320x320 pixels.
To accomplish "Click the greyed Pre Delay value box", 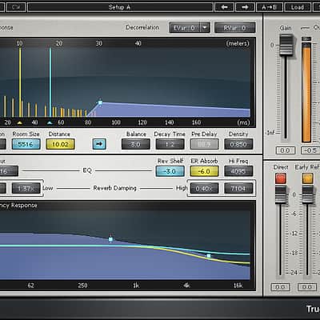I will click(x=204, y=144).
